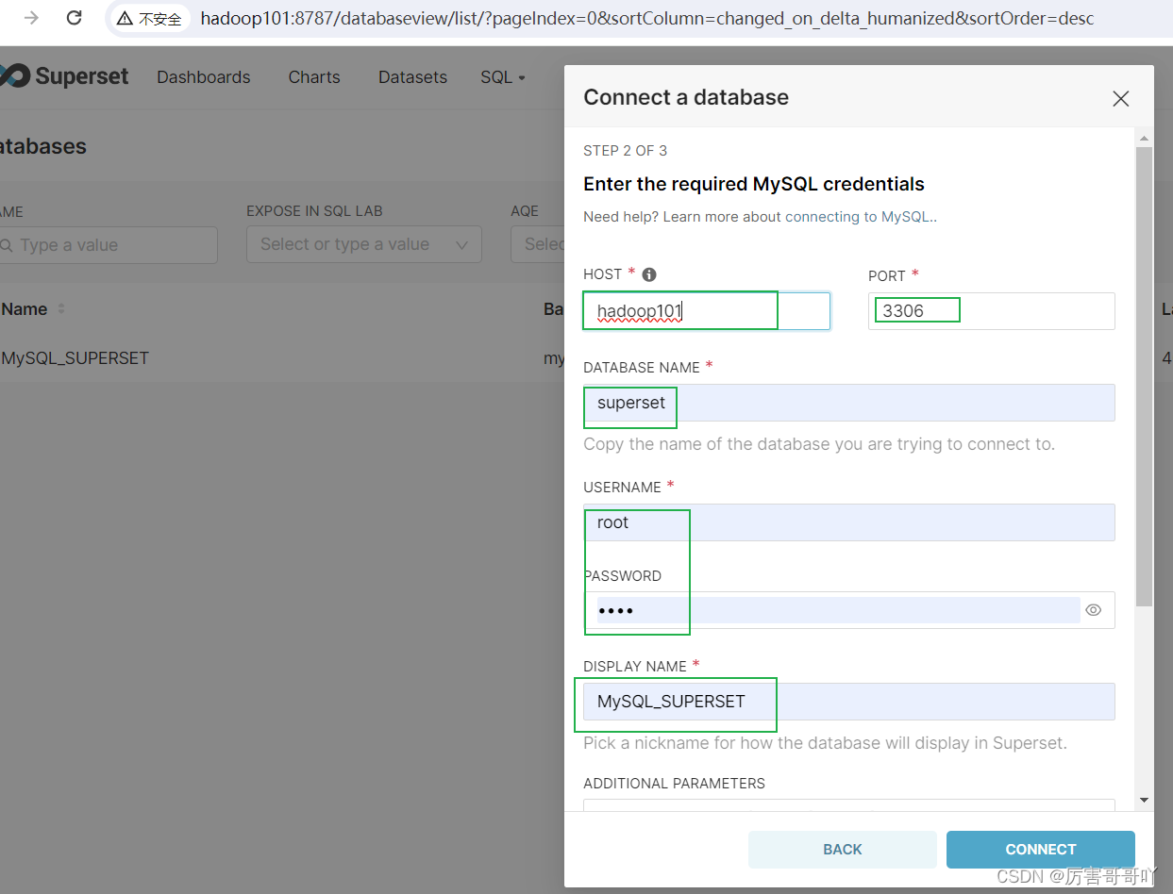Click the USERNAME field
This screenshot has width=1173, height=894.
tap(849, 522)
